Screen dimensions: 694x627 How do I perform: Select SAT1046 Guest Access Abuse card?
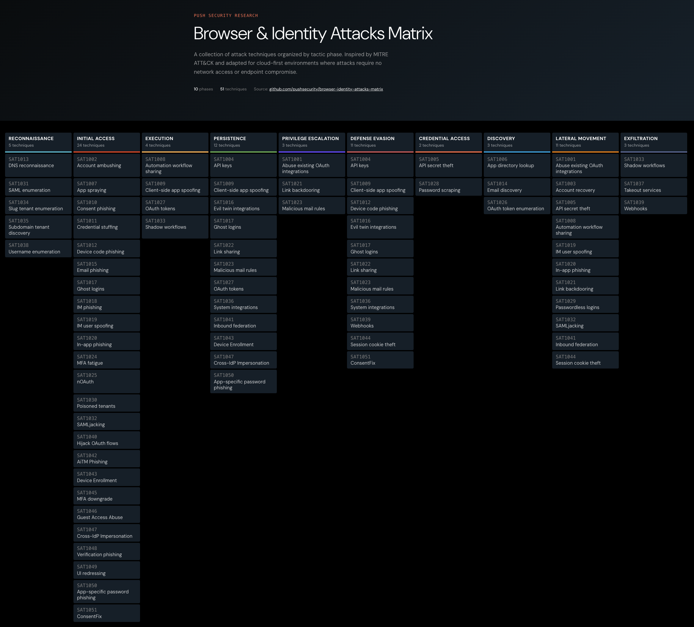pyautogui.click(x=107, y=514)
